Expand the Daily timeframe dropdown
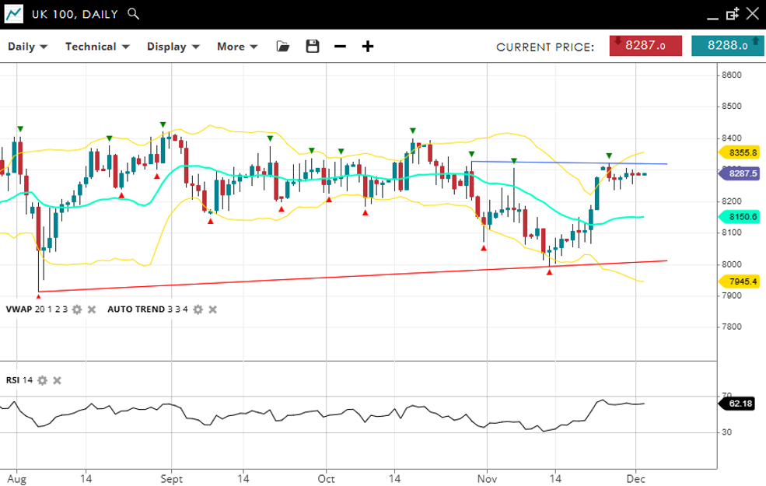The width and height of the screenshot is (766, 486). [27, 47]
